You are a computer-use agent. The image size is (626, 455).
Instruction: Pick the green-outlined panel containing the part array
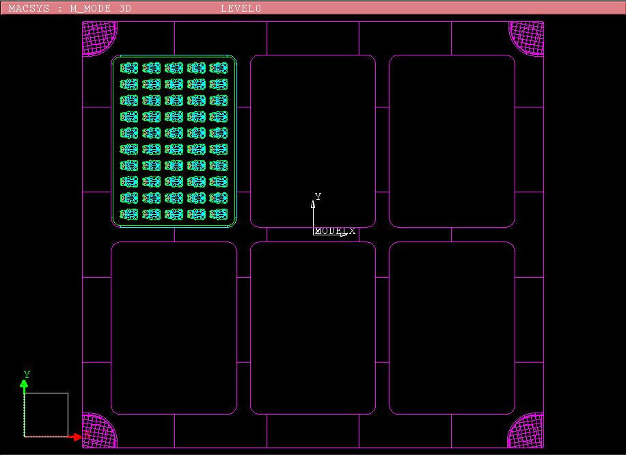click(x=174, y=141)
